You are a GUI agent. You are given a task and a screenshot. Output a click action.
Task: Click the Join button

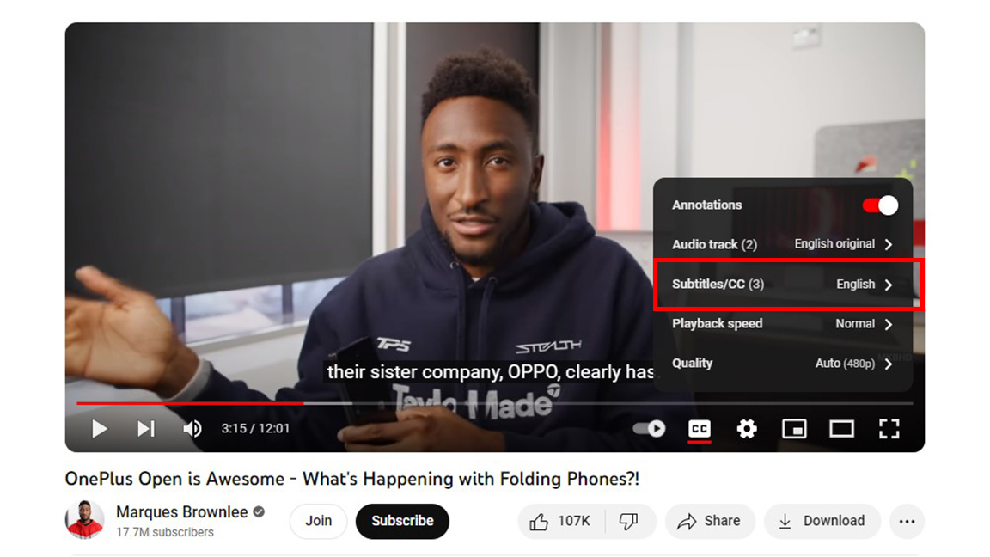tap(318, 521)
